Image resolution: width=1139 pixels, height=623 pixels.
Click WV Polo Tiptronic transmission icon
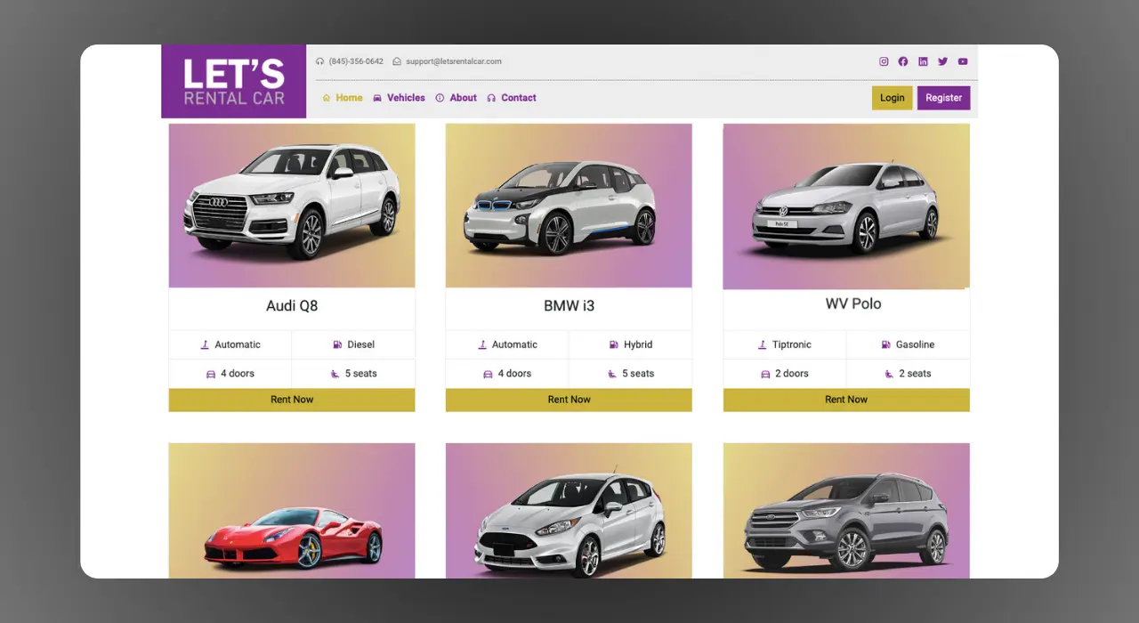pyautogui.click(x=763, y=344)
